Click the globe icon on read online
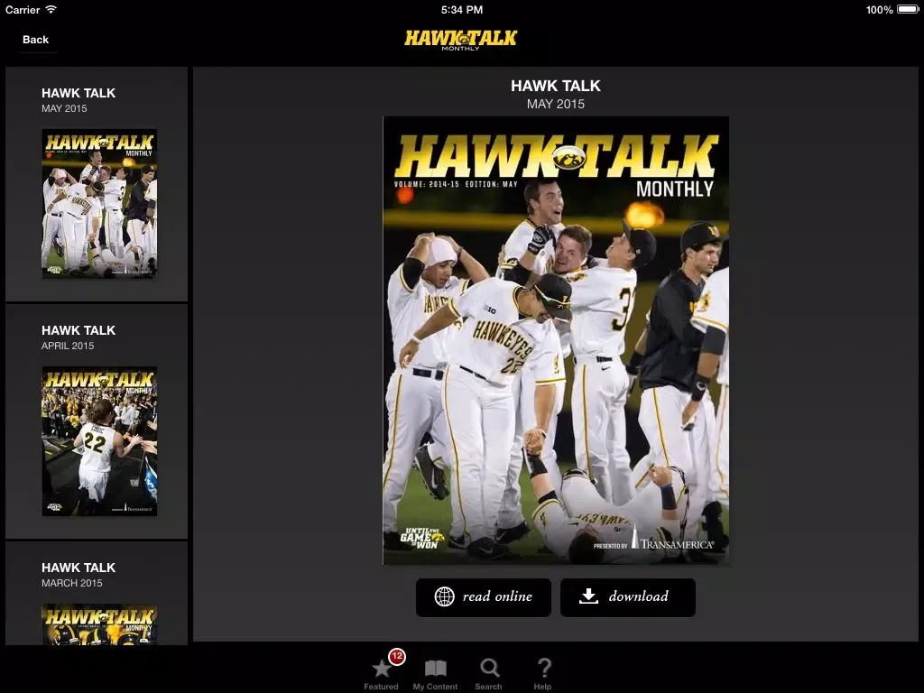The width and height of the screenshot is (924, 693). [444, 596]
